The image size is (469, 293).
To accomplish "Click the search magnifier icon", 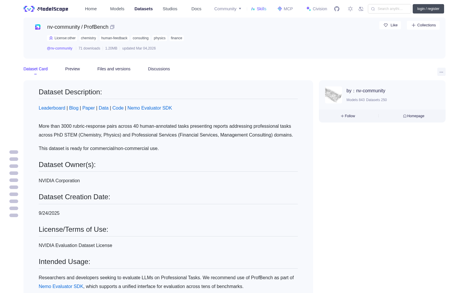I will [373, 9].
